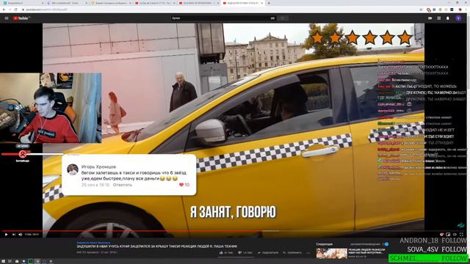This screenshot has height=264, width=470.
Task: Go back in the browser
Action: pyautogui.click(x=4, y=10)
